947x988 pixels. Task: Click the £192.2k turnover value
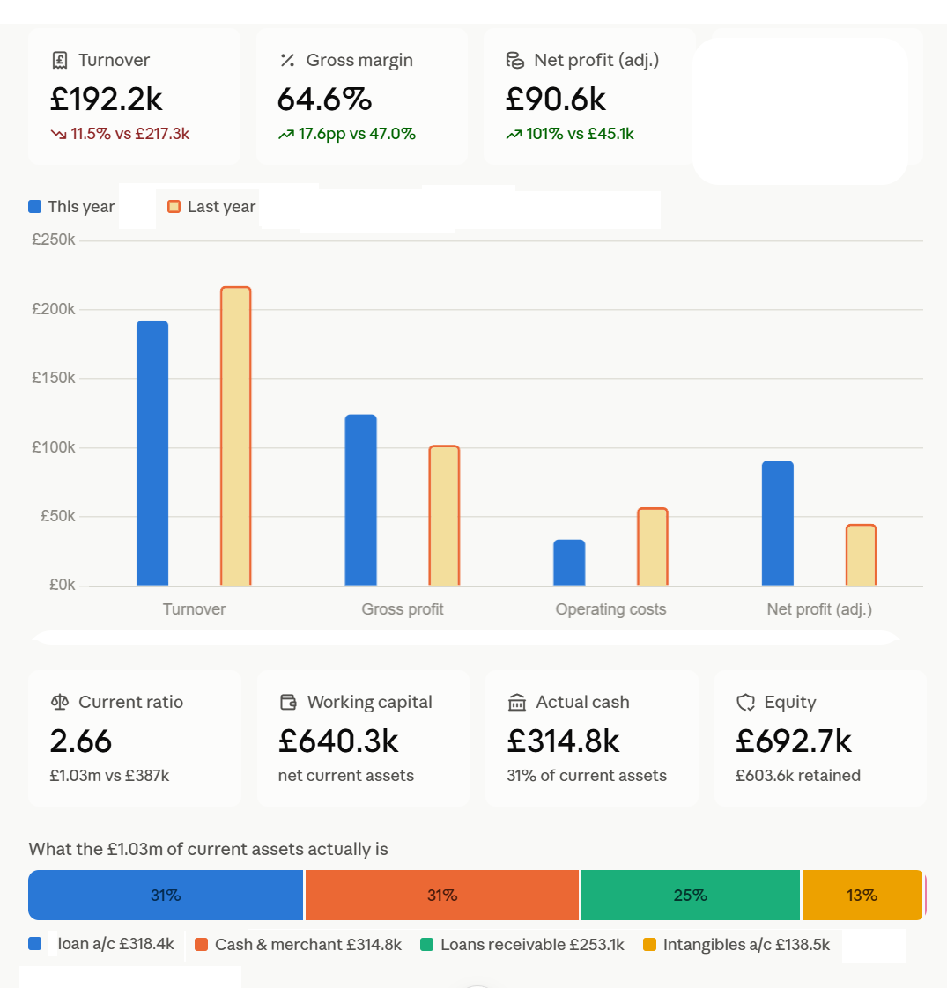[x=107, y=99]
